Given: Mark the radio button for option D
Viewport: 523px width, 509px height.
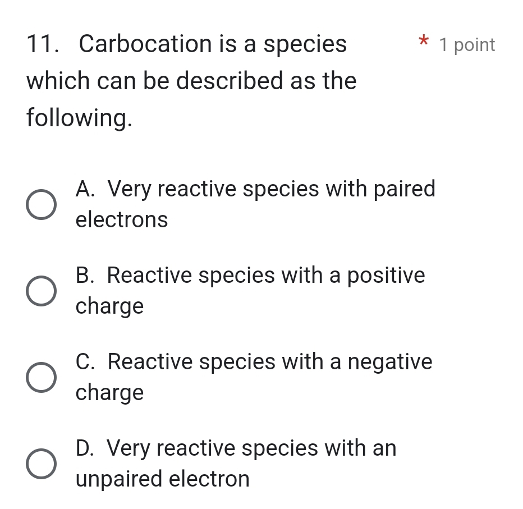Looking at the screenshot, I should (x=41, y=464).
